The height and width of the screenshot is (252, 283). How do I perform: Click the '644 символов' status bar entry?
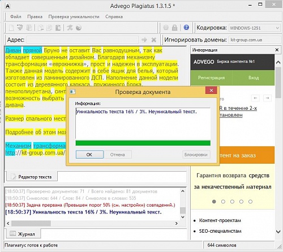222,245
